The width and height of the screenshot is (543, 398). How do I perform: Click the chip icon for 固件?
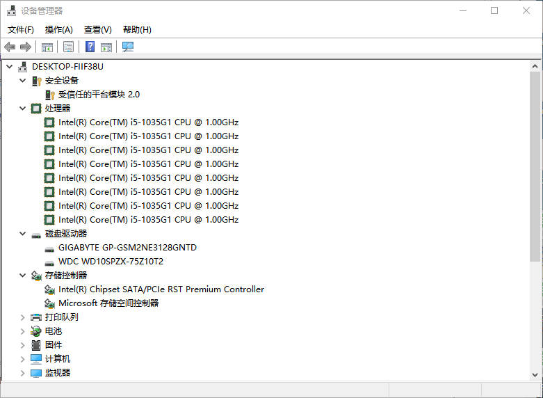pyautogui.click(x=36, y=345)
